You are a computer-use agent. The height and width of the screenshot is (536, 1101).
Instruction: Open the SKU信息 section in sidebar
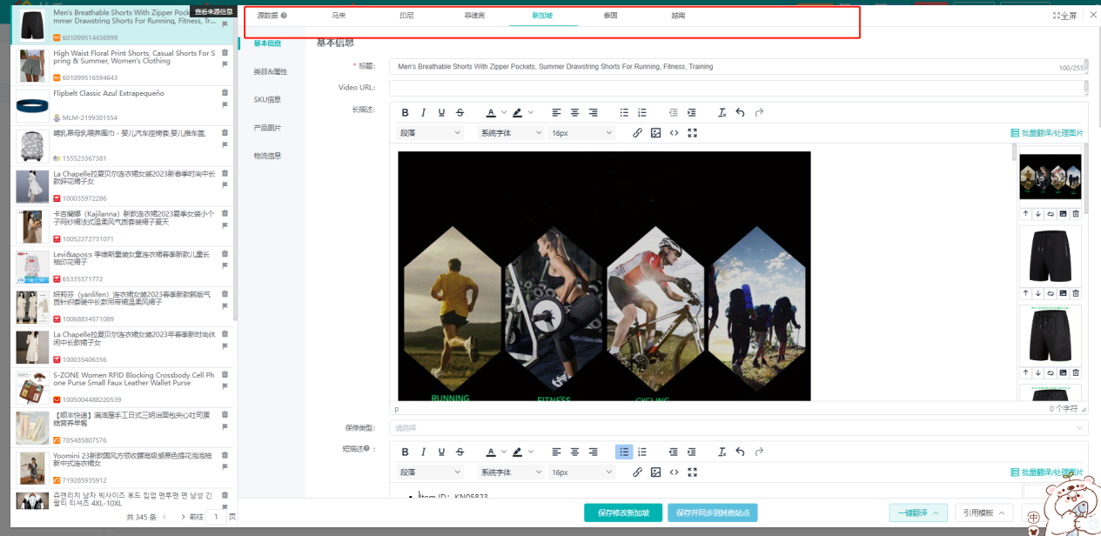pyautogui.click(x=267, y=100)
